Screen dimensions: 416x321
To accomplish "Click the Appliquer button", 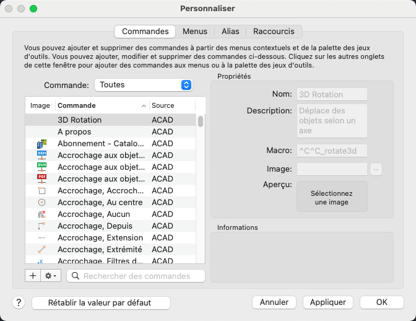I will click(328, 302).
